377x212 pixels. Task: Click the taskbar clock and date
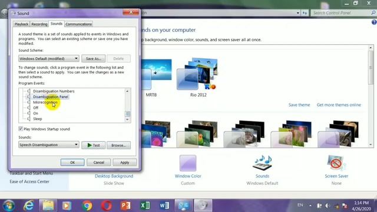pyautogui.click(x=361, y=206)
